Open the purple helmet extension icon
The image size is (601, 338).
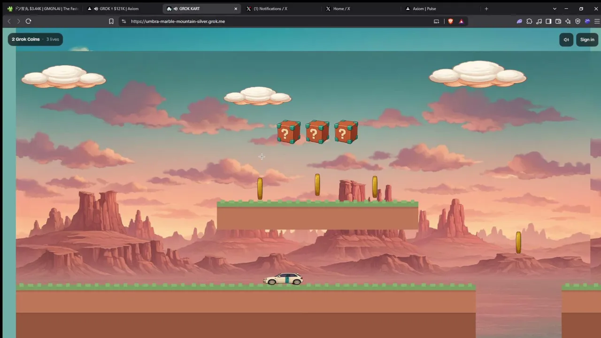(x=519, y=21)
